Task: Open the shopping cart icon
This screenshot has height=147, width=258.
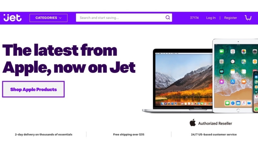Action: coord(248,18)
